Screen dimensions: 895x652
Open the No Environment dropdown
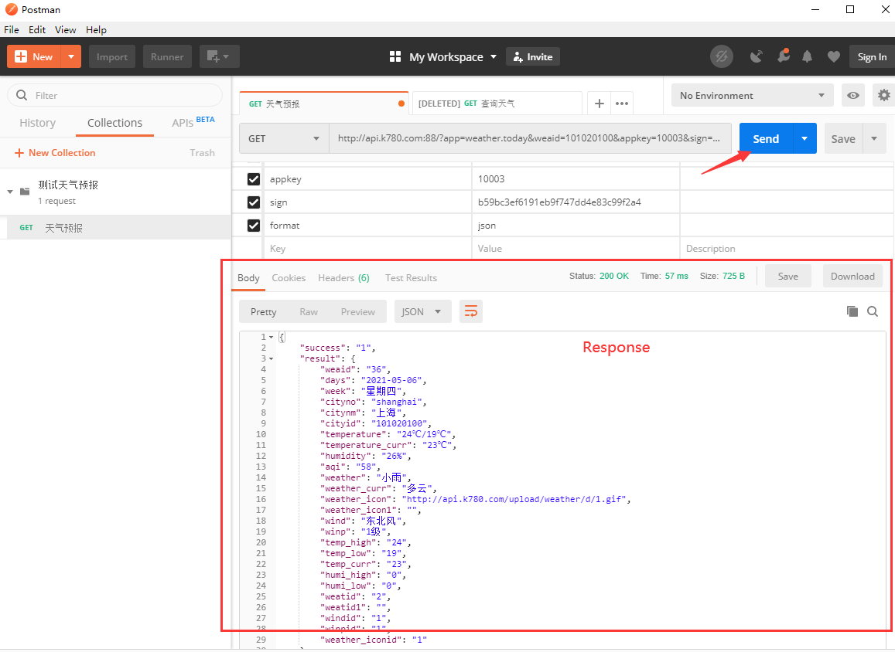pyautogui.click(x=753, y=95)
